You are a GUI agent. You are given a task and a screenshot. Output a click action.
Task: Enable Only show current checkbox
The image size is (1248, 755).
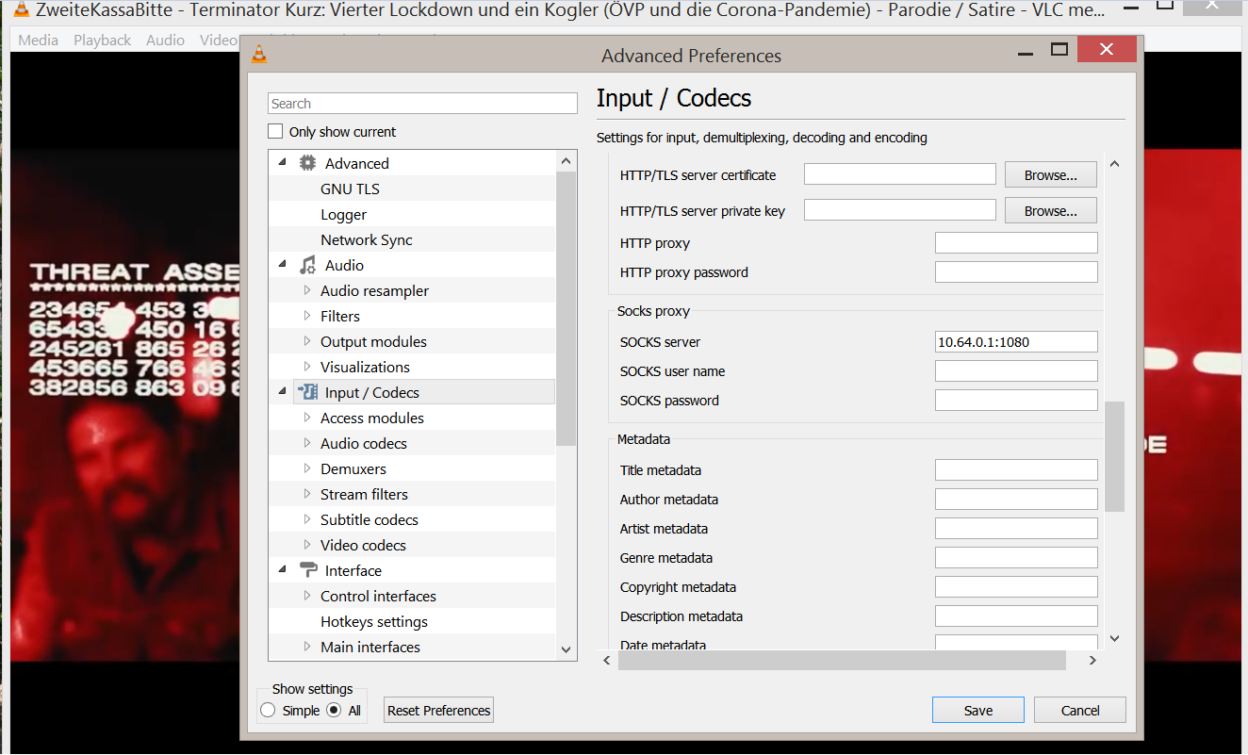click(275, 131)
